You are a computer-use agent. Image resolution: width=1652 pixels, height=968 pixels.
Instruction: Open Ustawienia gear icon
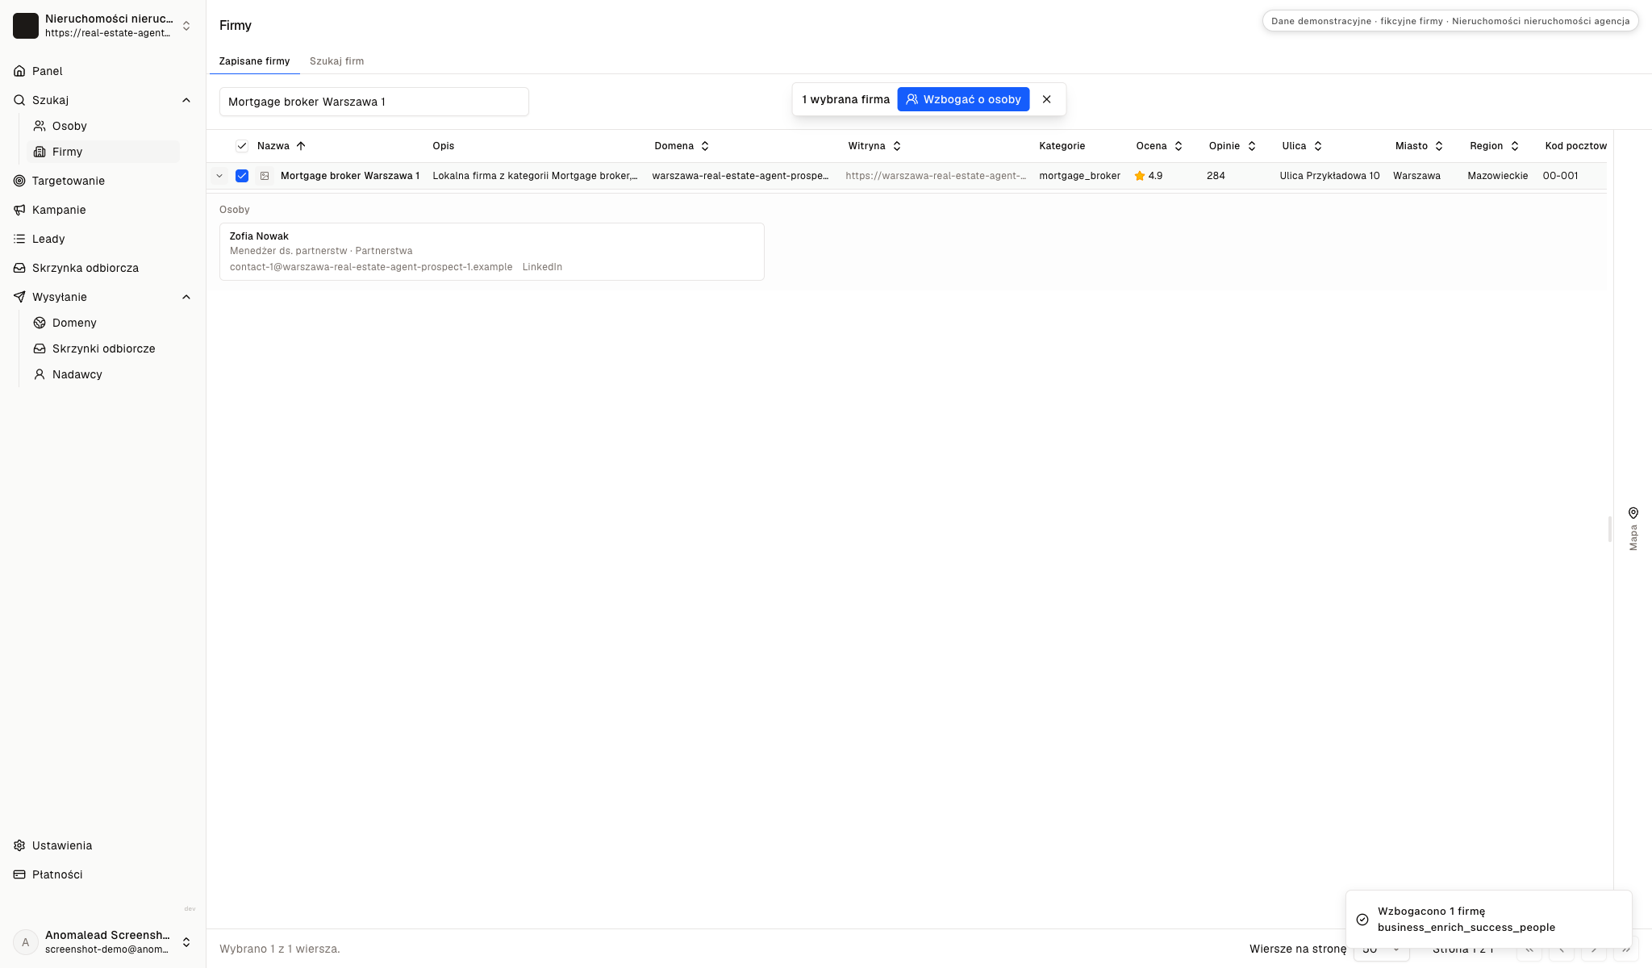[x=19, y=845]
